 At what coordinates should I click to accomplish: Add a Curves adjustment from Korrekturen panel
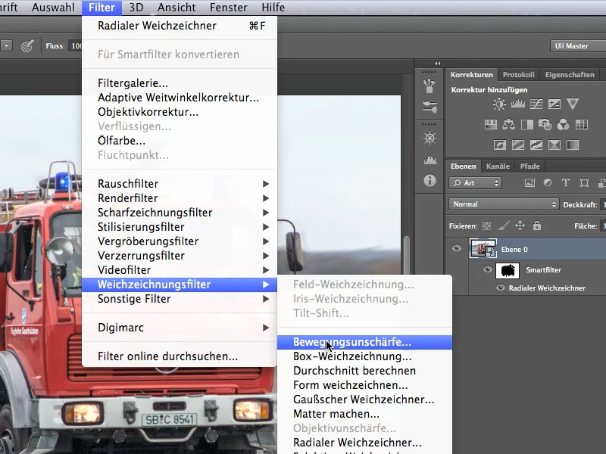click(536, 104)
